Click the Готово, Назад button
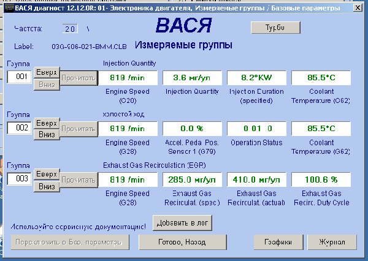The image size is (368, 261). 183,242
